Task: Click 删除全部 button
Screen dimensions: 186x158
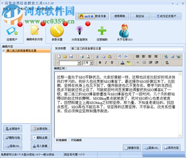Action: pyautogui.click(x=40, y=138)
